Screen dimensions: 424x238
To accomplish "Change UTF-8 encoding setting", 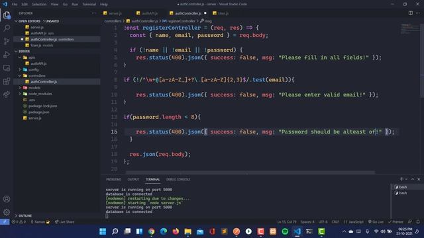I will [x=323, y=222].
